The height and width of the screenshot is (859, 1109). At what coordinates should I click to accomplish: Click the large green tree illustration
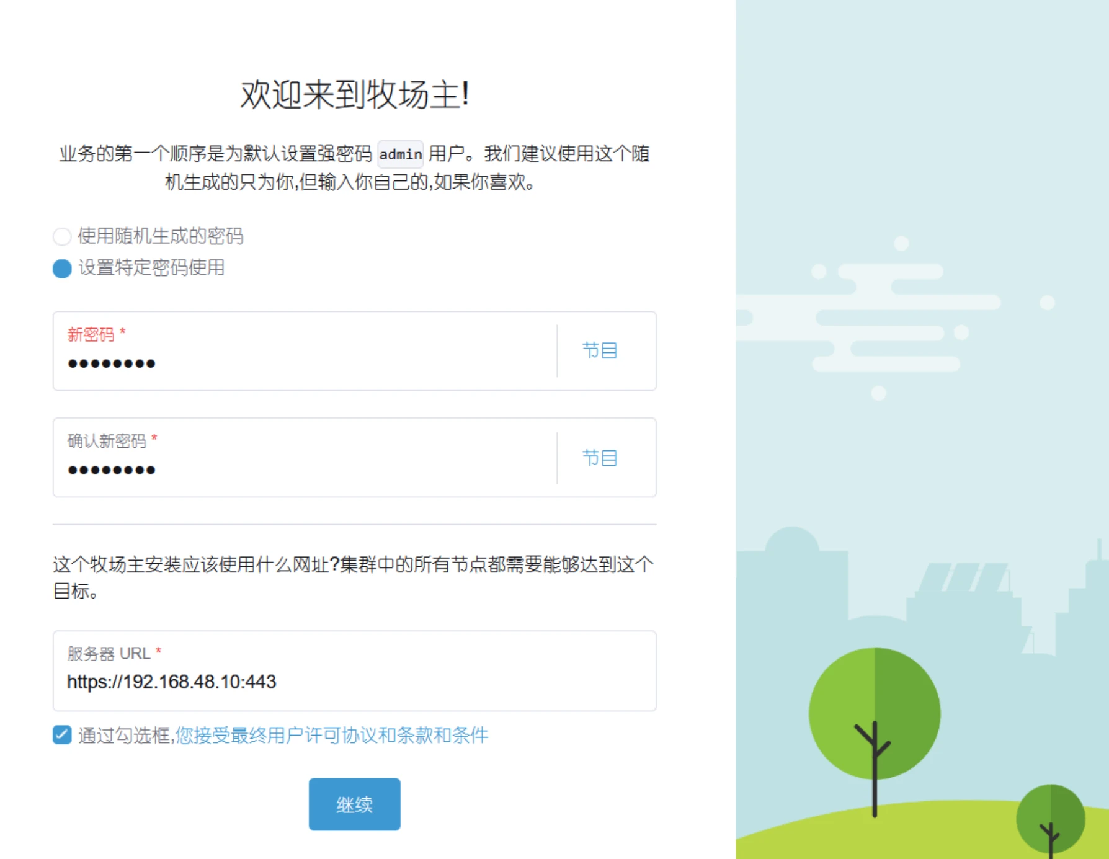[875, 713]
